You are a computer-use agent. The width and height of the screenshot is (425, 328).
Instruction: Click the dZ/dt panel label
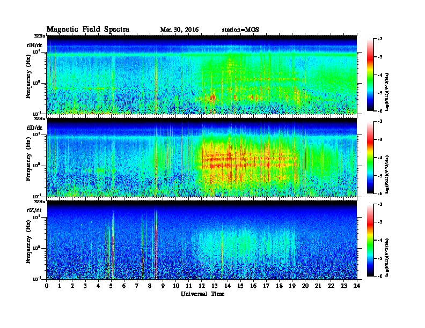tap(34, 210)
